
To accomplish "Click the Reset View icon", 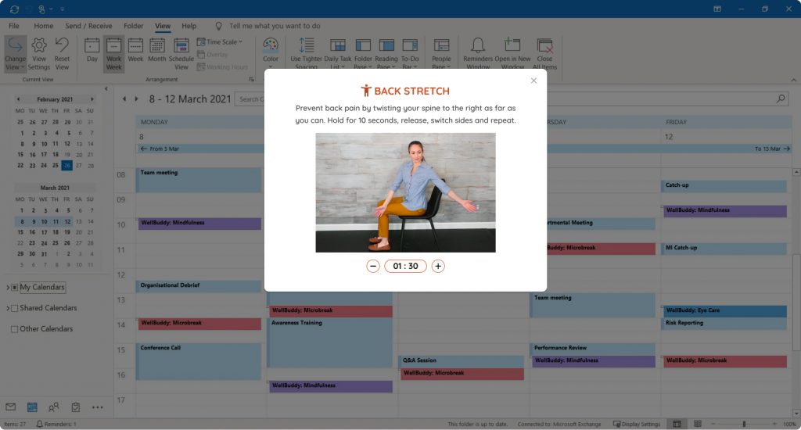I will (62, 54).
